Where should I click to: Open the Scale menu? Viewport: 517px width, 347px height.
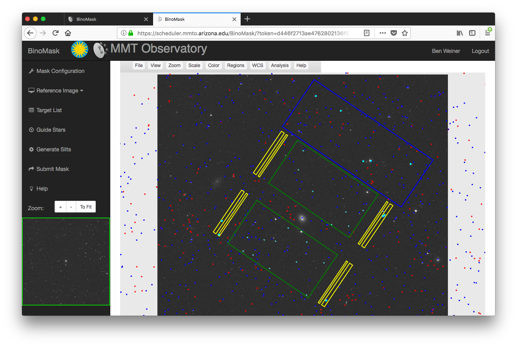194,65
